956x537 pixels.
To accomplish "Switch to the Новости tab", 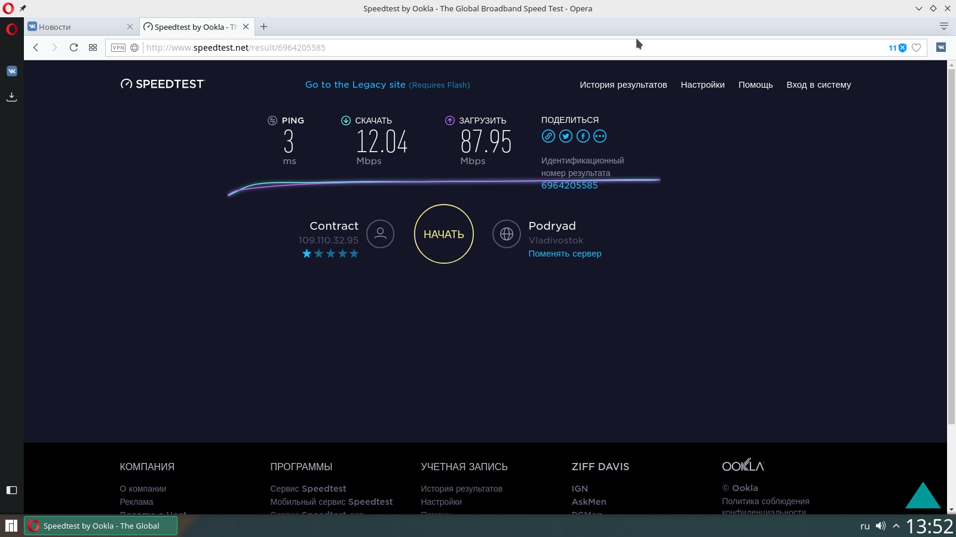I will coord(81,27).
